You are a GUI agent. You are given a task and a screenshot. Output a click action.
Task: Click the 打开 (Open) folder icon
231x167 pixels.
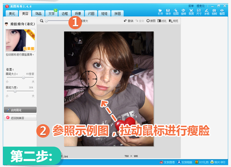(160, 12)
